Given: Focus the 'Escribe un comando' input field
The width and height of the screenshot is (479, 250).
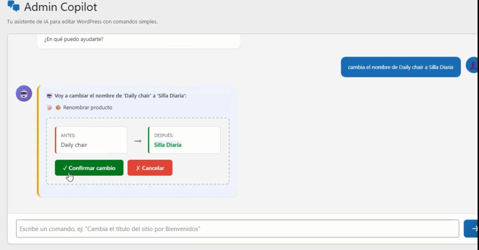Looking at the screenshot, I should [237, 229].
